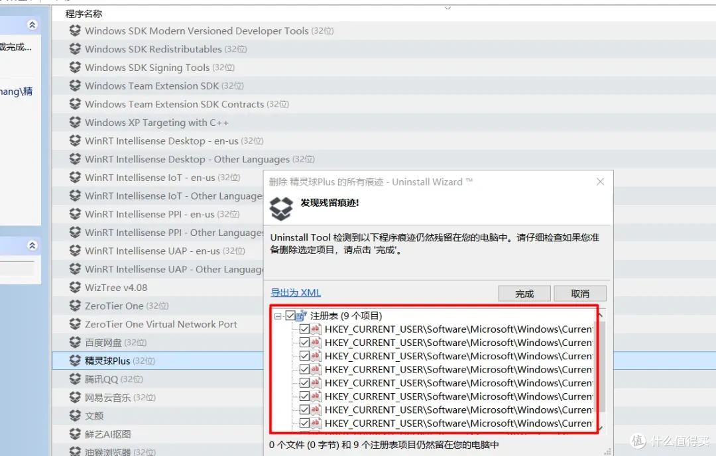Click the 完成 button in Uninstall Wizard
716x456 pixels.
tap(524, 294)
